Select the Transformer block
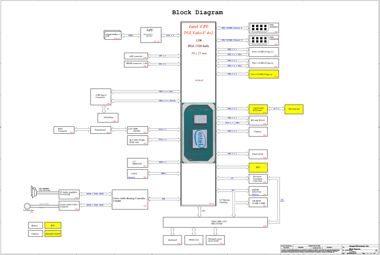The image size is (380, 255). pyautogui.click(x=101, y=130)
